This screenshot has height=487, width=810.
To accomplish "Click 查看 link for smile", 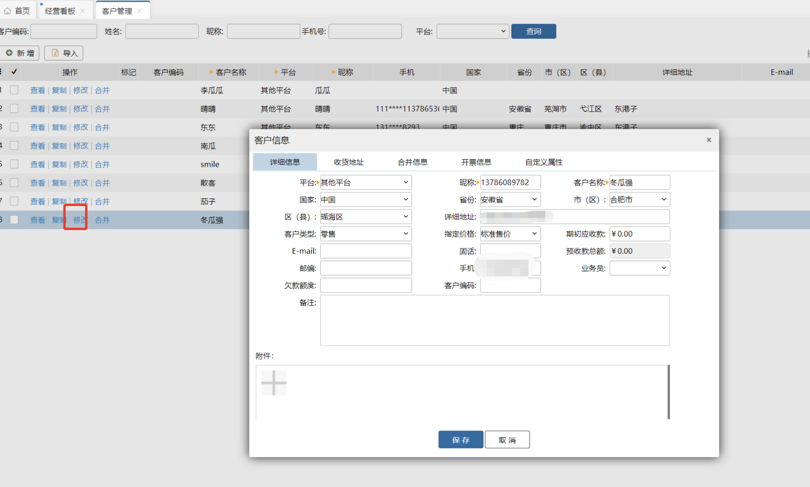I will [x=38, y=164].
